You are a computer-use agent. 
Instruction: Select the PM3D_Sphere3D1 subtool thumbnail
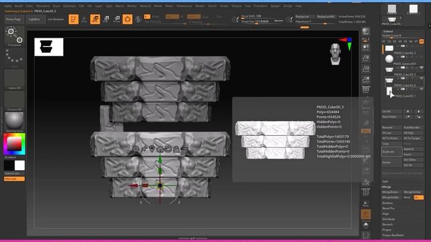click(389, 58)
